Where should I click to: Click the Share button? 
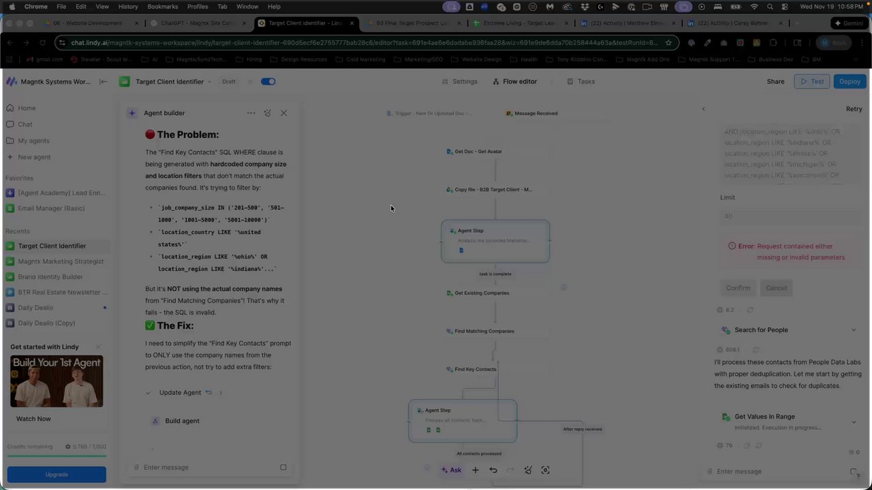pos(775,82)
